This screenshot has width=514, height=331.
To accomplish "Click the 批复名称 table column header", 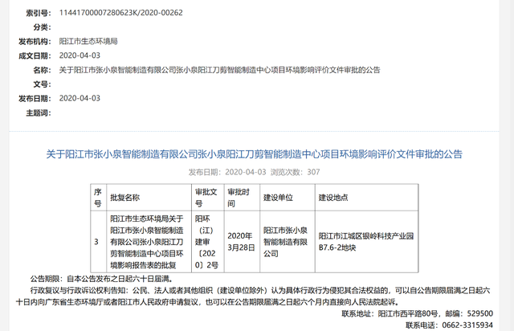I will [124, 196].
